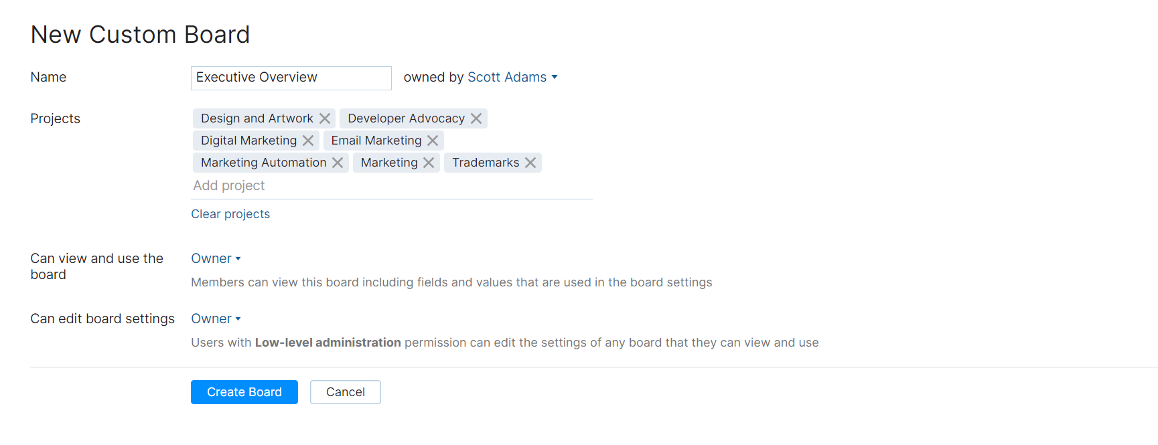Select the Email Marketing project chip
Image resolution: width=1158 pixels, height=445 pixels.
(376, 140)
